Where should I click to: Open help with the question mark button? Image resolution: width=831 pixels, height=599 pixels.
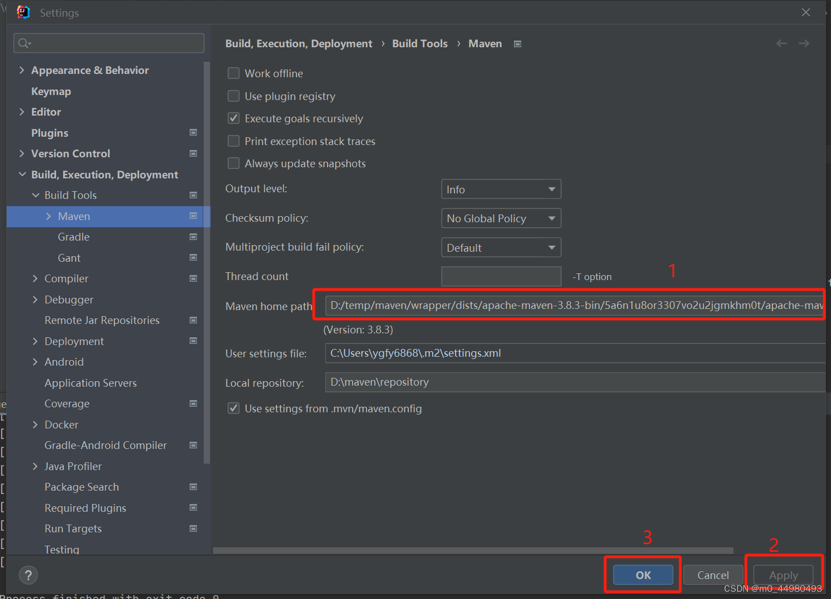pyautogui.click(x=28, y=575)
